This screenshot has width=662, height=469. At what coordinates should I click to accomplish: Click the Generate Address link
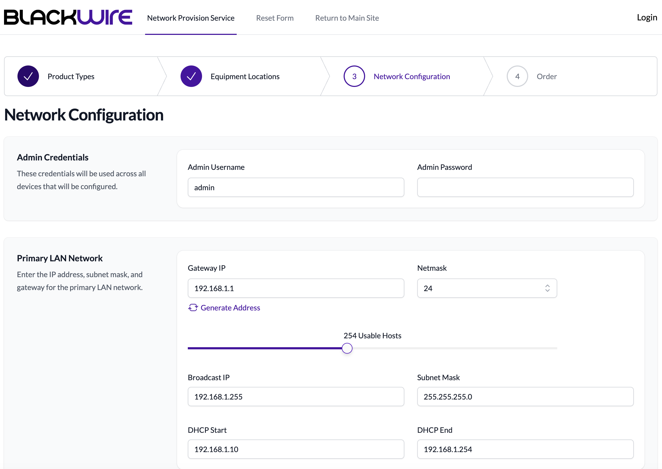click(x=230, y=307)
